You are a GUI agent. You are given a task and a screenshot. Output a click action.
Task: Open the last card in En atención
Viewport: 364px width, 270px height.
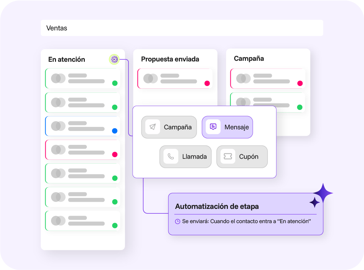pos(83,221)
